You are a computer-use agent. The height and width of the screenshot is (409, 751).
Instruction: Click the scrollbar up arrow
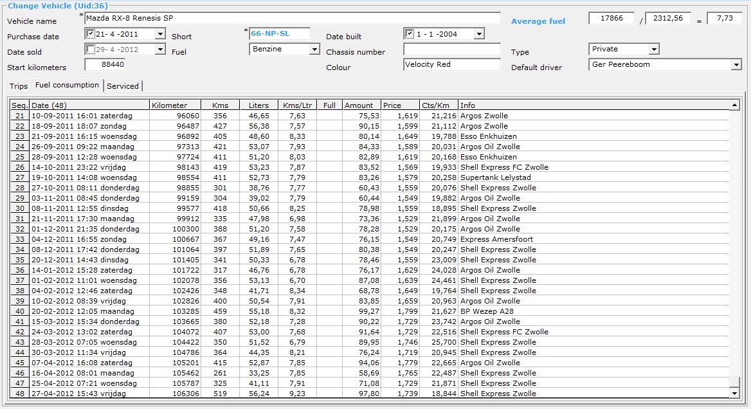point(734,105)
